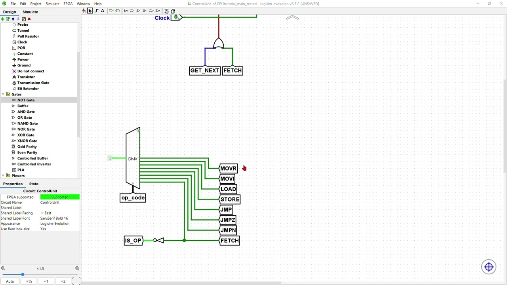This screenshot has width=507, height=285.
Task: Switch to the State tab
Action: (x=34, y=184)
